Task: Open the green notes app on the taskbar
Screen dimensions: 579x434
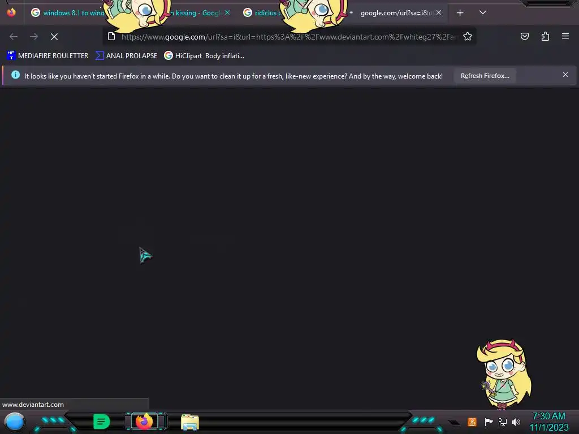Action: [x=101, y=422]
